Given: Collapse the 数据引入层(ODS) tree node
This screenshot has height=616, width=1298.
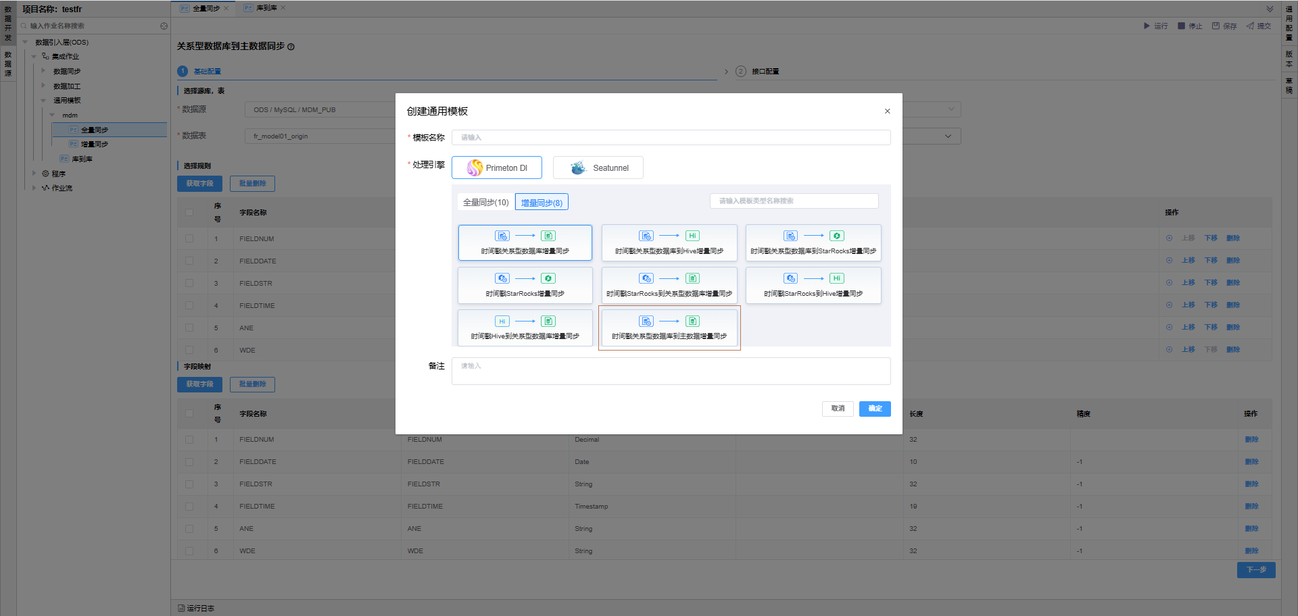Looking at the screenshot, I should click(x=26, y=42).
